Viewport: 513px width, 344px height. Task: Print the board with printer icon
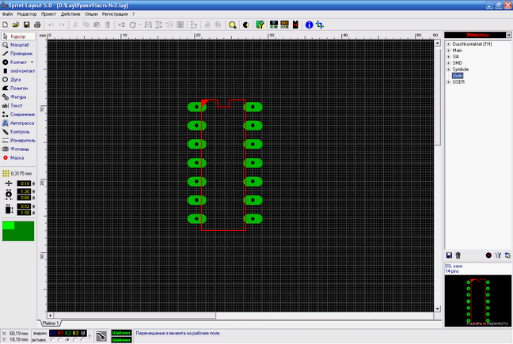37,25
